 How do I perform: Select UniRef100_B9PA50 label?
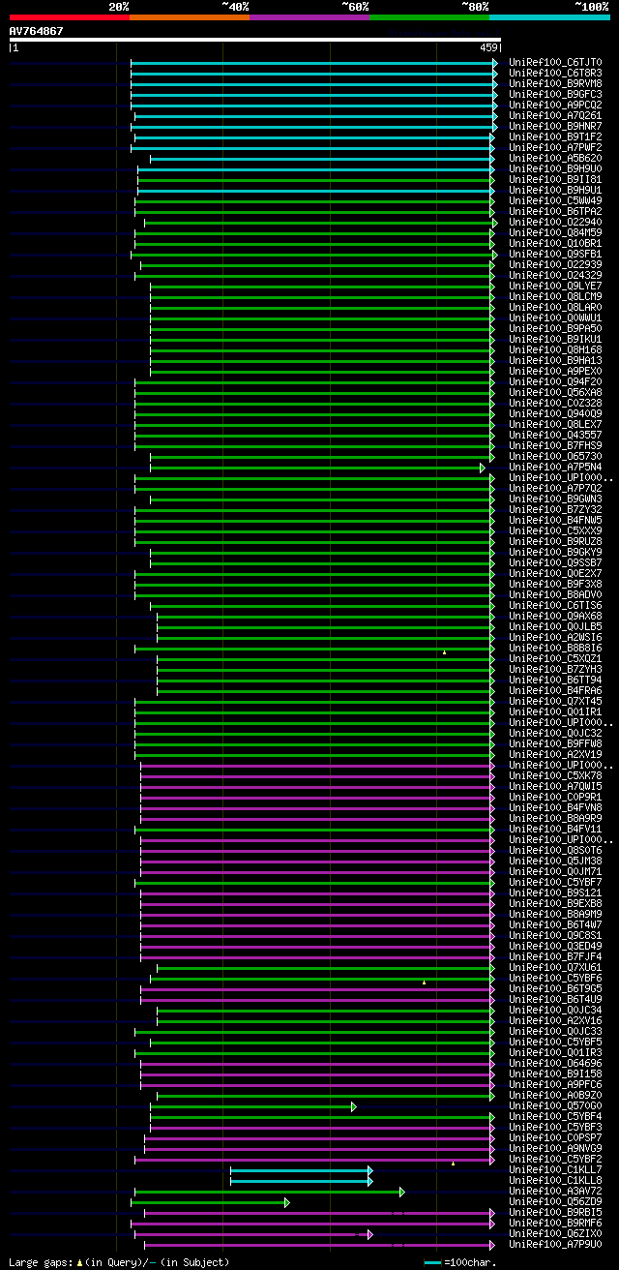(555, 329)
